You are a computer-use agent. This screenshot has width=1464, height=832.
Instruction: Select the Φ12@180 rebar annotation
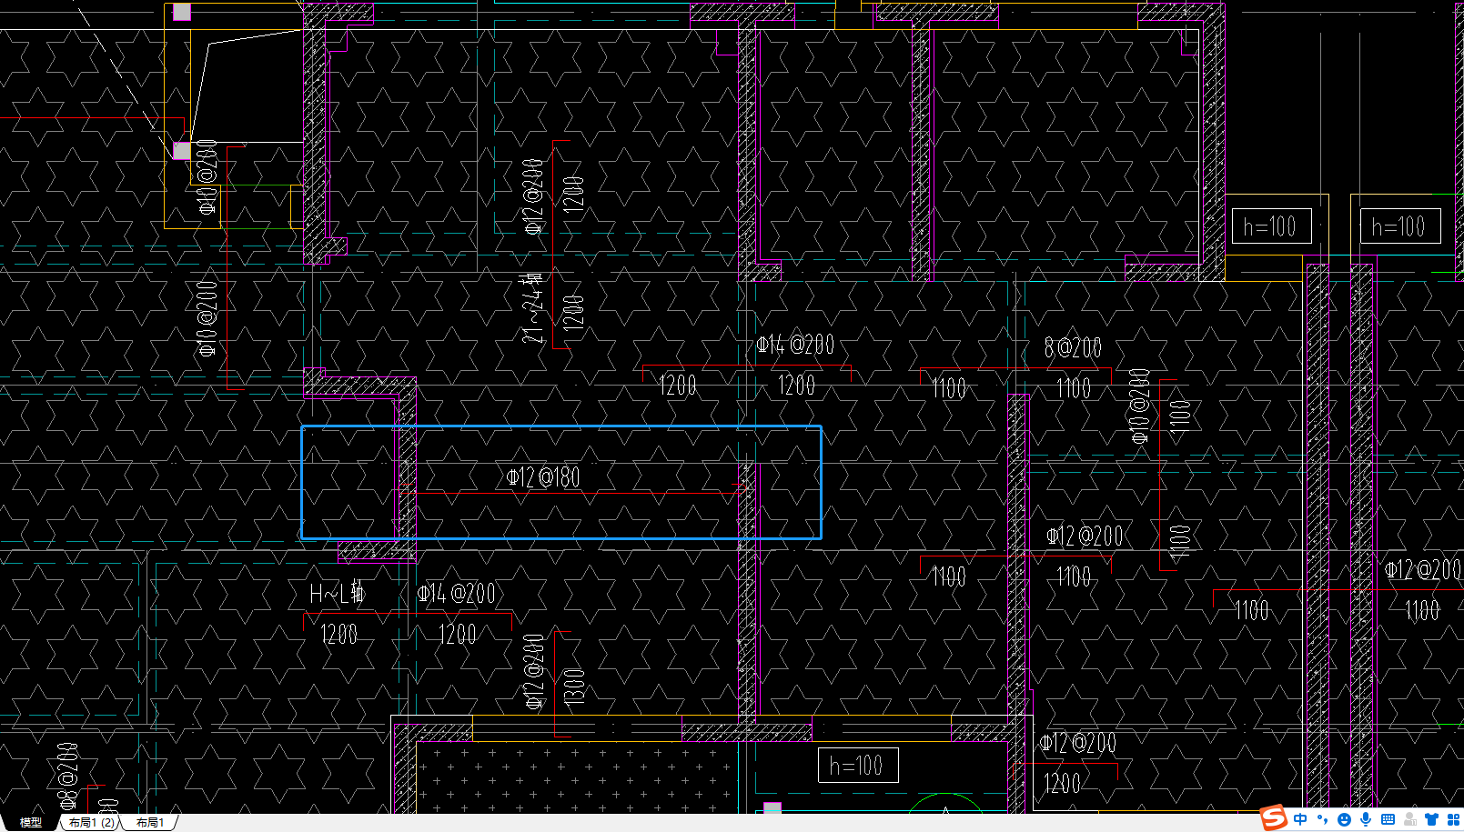pos(543,476)
